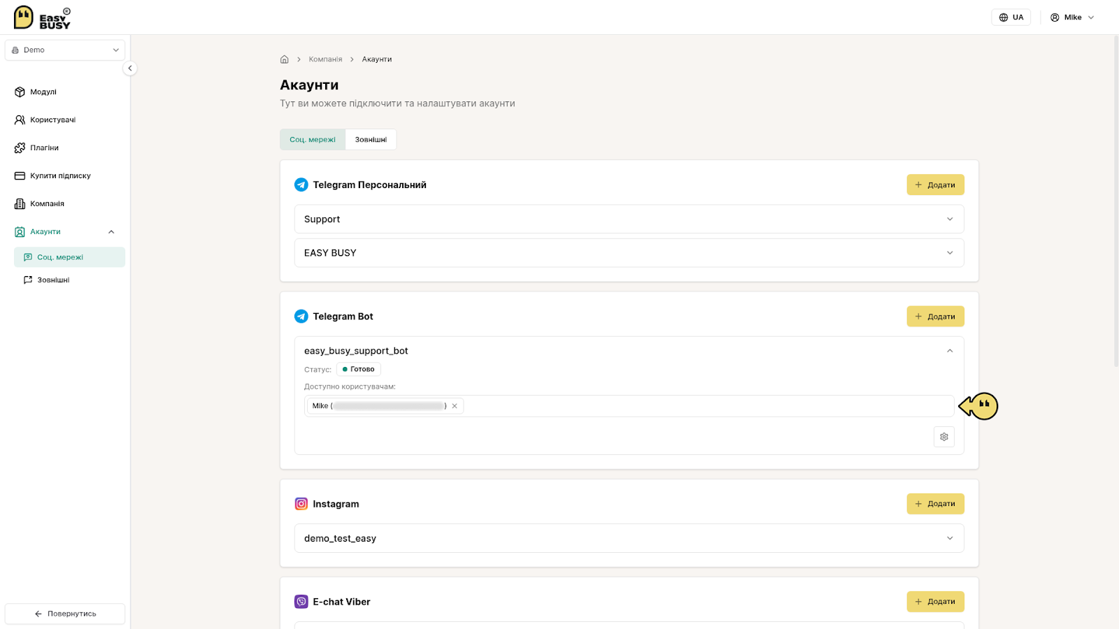Screen dimensions: 1119x629
Task: Click the Акаунти breadcrumb text
Action: [376, 59]
